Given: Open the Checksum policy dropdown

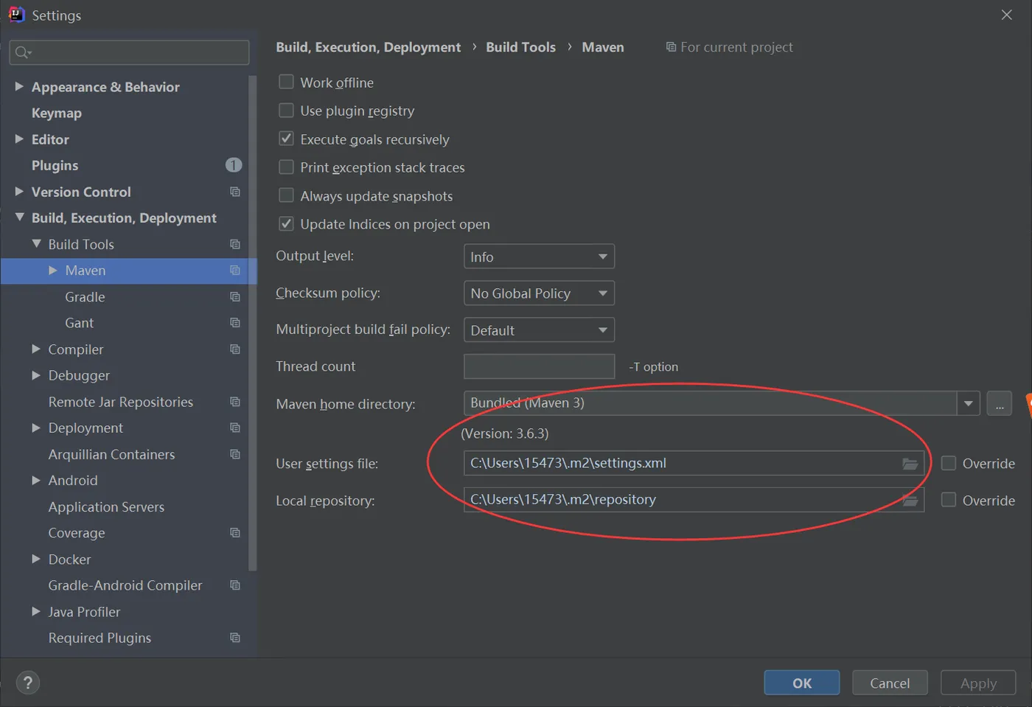Looking at the screenshot, I should pyautogui.click(x=539, y=293).
